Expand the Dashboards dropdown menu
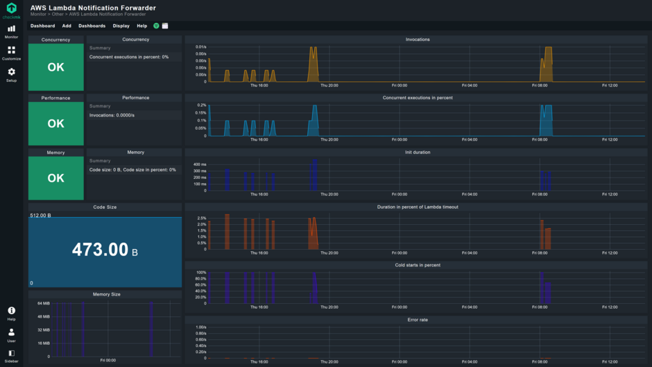652x367 pixels. [x=92, y=26]
